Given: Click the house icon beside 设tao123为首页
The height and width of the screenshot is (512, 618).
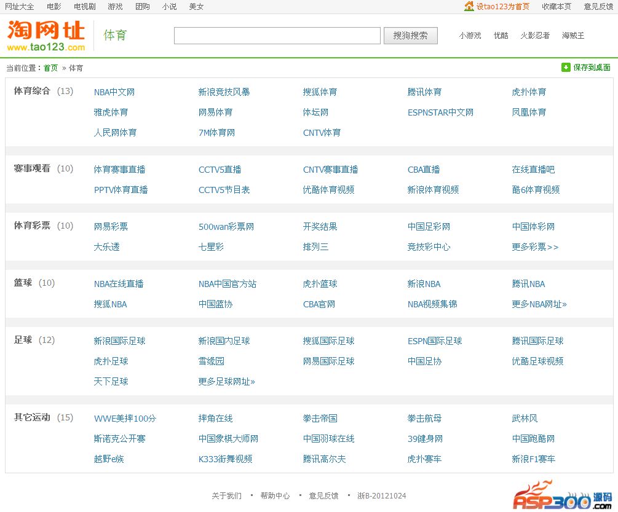Looking at the screenshot, I should click(x=469, y=6).
